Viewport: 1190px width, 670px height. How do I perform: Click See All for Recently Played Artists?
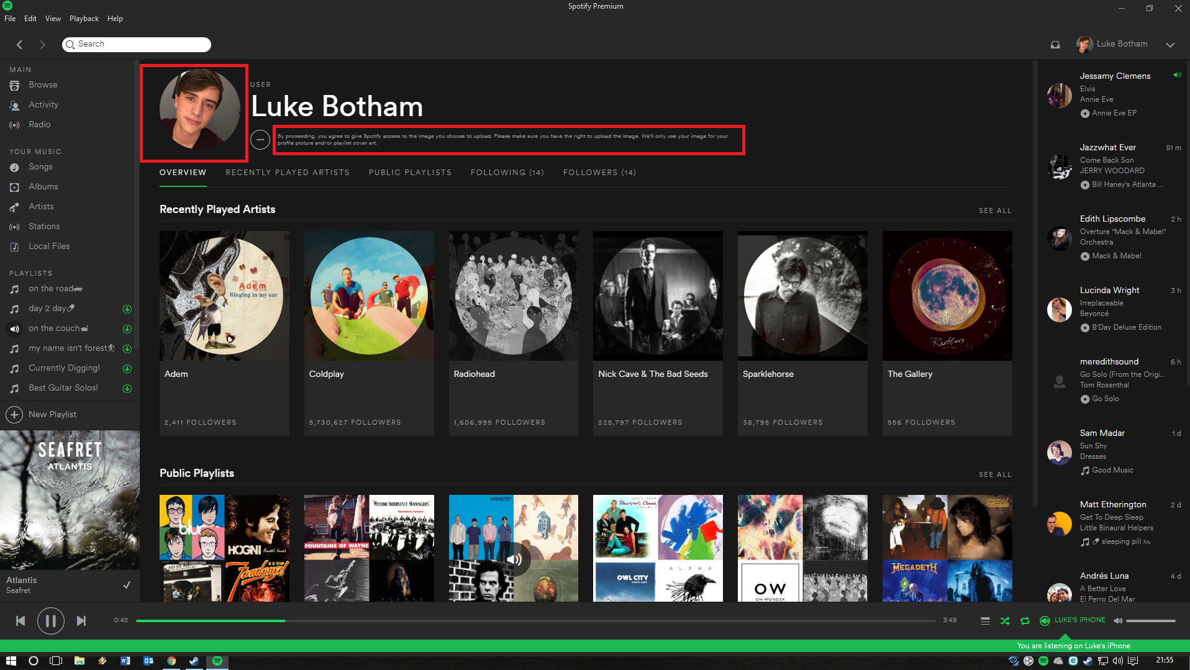(995, 211)
